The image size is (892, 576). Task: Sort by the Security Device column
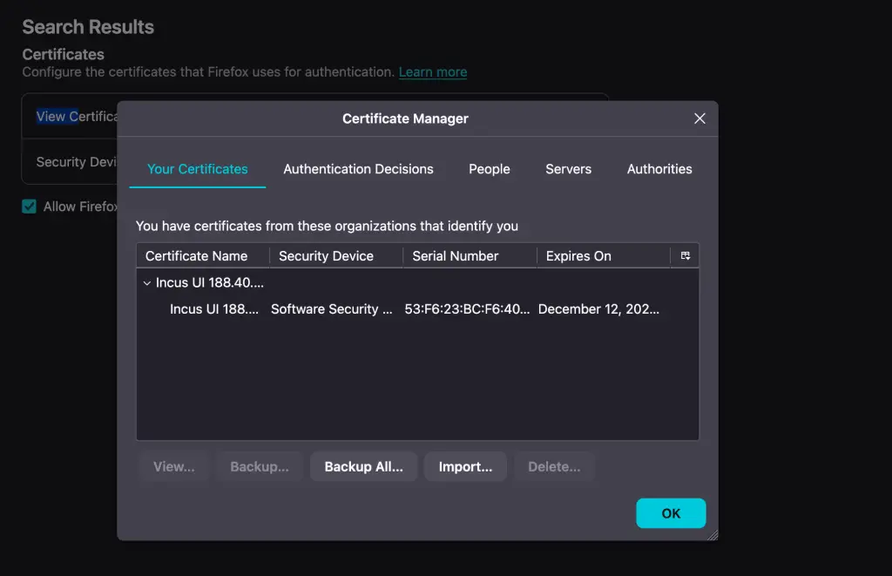(x=326, y=255)
